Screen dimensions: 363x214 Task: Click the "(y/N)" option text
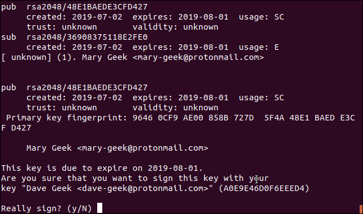pyautogui.click(x=79, y=209)
